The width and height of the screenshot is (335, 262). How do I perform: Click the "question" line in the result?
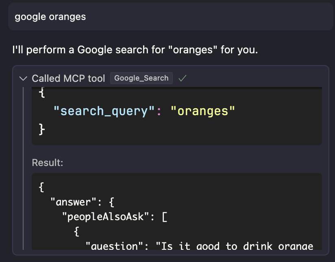point(199,246)
